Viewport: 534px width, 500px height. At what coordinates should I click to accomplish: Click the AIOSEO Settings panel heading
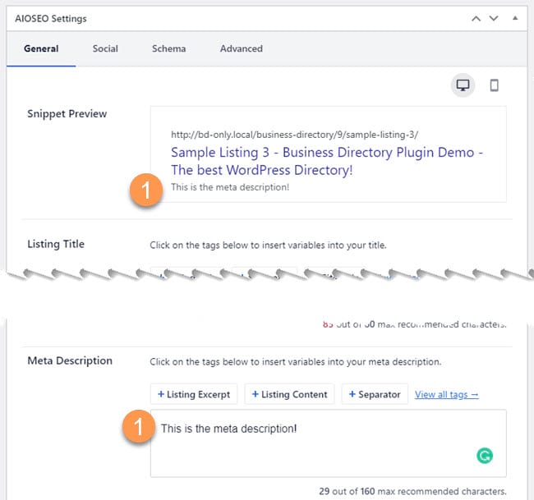tap(51, 19)
